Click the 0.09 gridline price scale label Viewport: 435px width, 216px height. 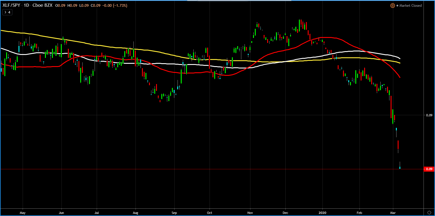429,115
